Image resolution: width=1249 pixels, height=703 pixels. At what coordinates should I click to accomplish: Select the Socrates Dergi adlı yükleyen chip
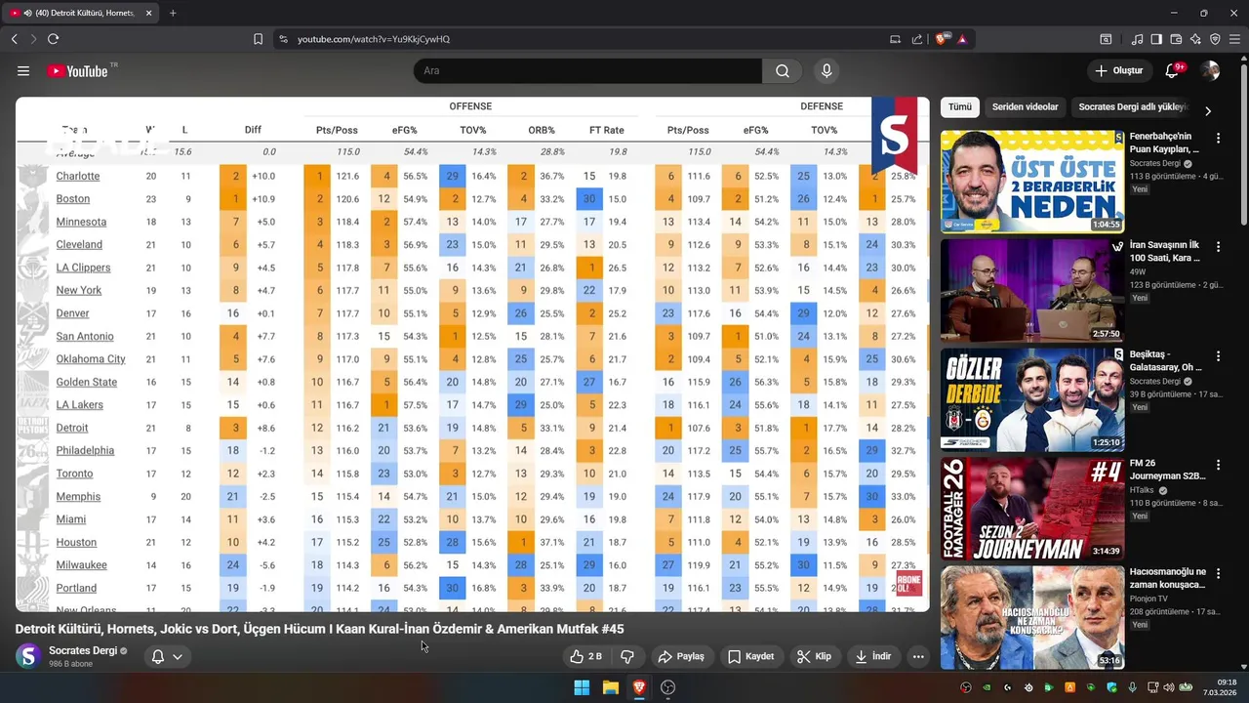(1133, 106)
